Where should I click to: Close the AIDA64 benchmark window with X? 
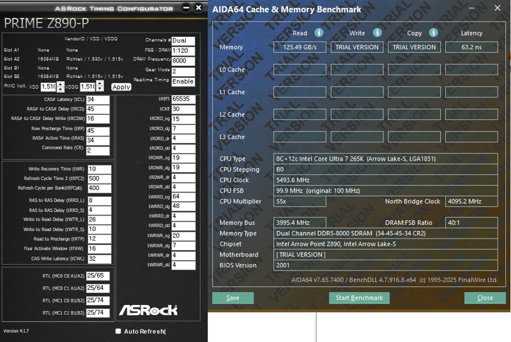[x=498, y=8]
